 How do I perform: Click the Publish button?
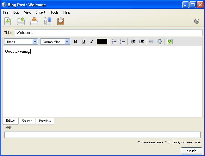(191, 151)
